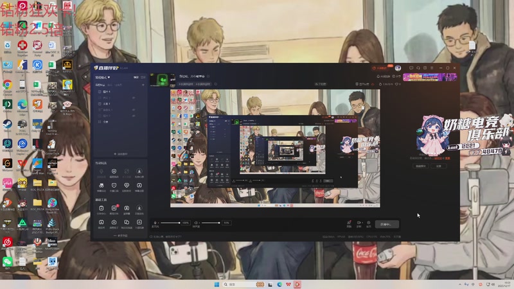Click the edit icon after the stream title

pos(208,76)
